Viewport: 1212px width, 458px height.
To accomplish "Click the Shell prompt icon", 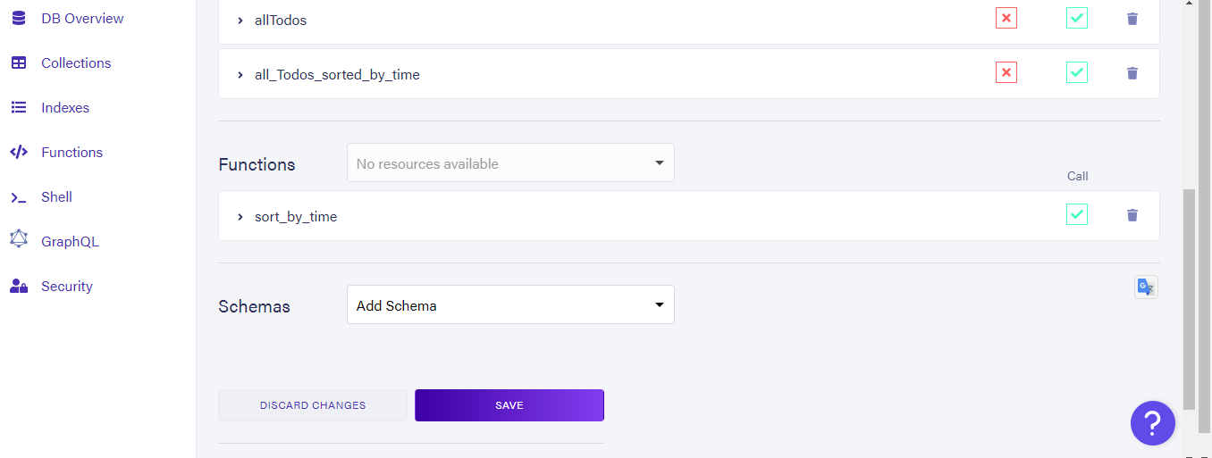I will coord(19,197).
